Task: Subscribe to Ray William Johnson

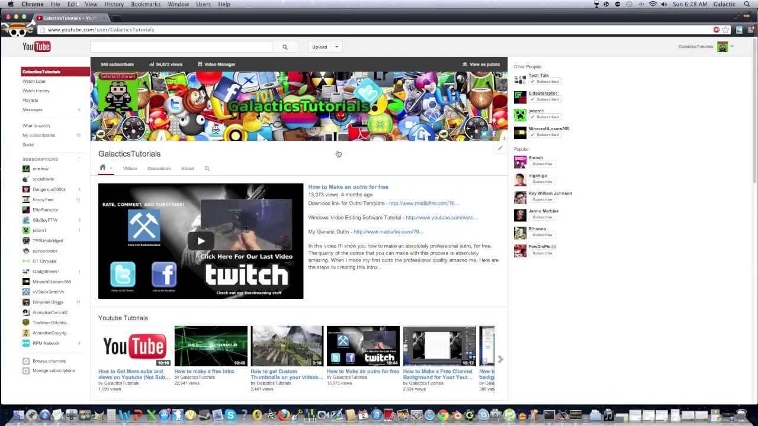Action: click(542, 199)
